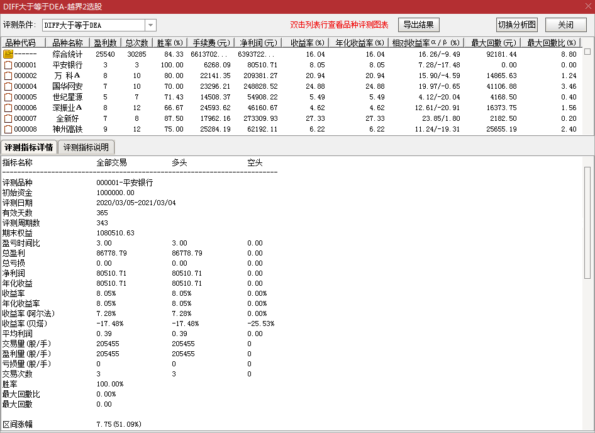This screenshot has height=433, width=595.
Task: Click 全部交易 column heading in details
Action: point(111,162)
